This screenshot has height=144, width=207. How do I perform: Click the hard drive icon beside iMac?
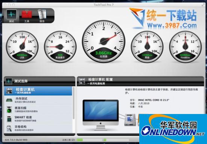pyautogui.click(x=130, y=120)
